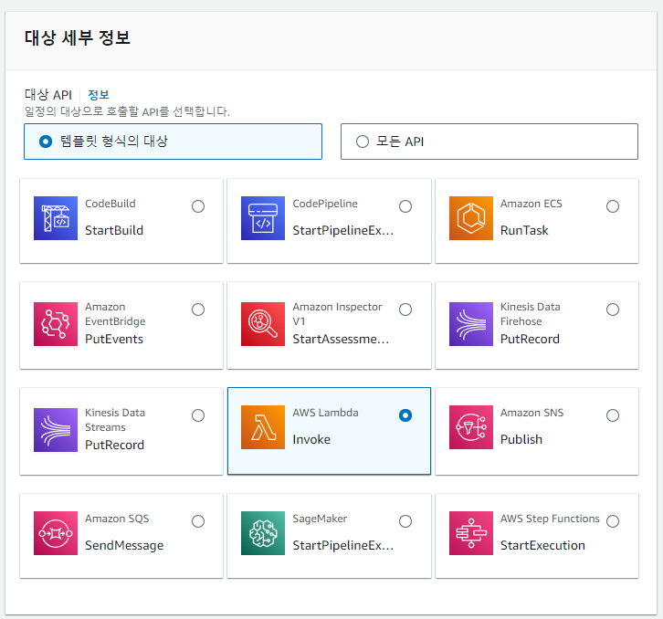This screenshot has width=663, height=619.
Task: Select the Kinesis Data Firehose radio button
Action: 613,309
